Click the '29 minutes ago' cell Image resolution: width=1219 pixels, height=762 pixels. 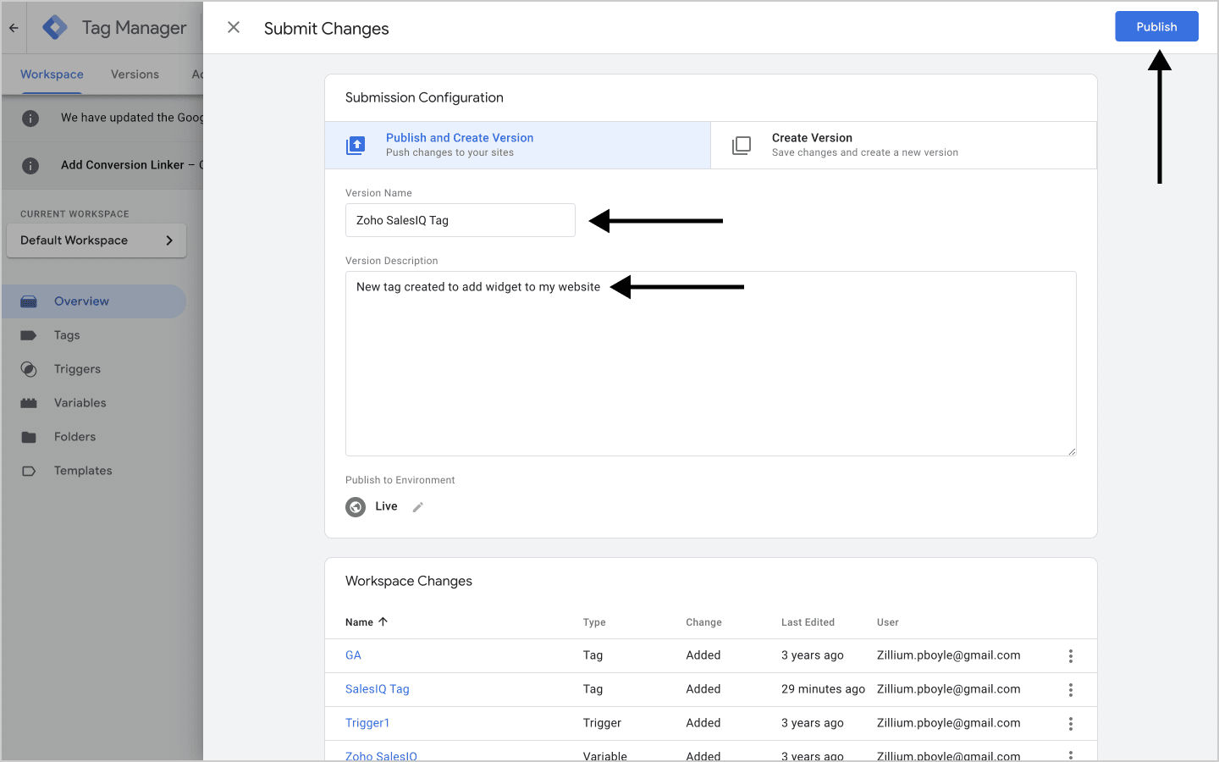click(x=823, y=689)
